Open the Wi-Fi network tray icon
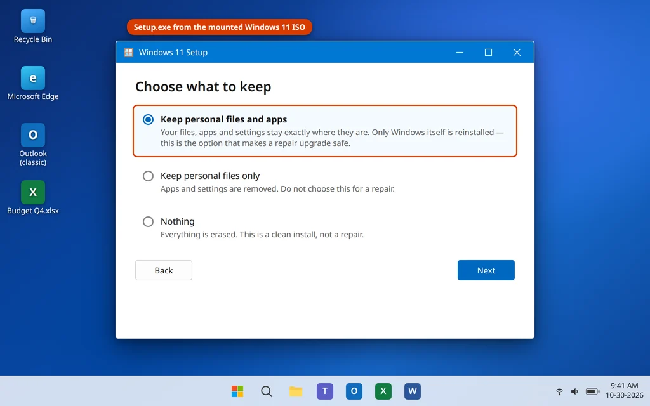 tap(559, 391)
